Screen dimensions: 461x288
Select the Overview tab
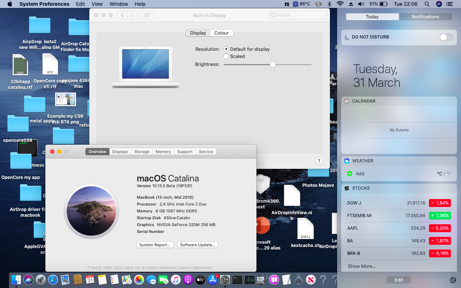pos(97,152)
